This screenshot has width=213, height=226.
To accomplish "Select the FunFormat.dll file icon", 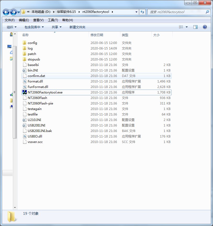I will pos(25,87).
